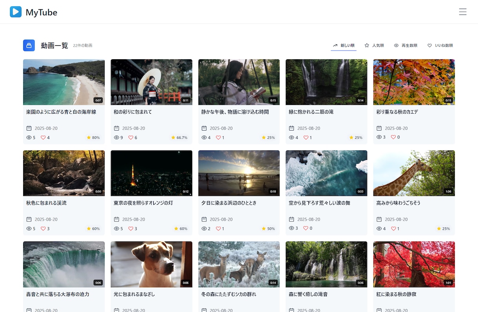
Task: Click eye views icon on 静かな午後 card
Action: tap(204, 138)
